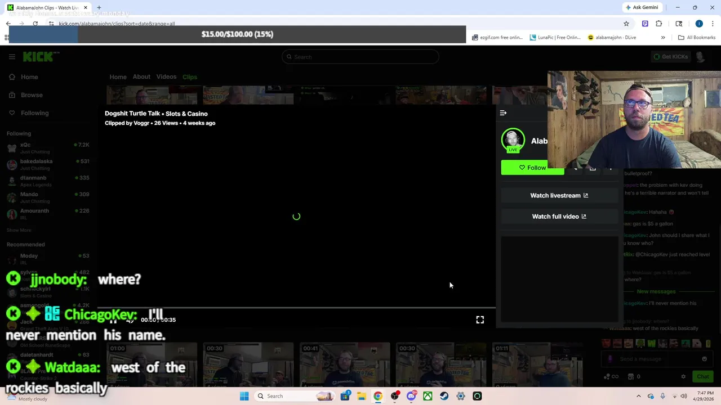Click Watch full video button
This screenshot has height=405, width=721.
tap(559, 216)
